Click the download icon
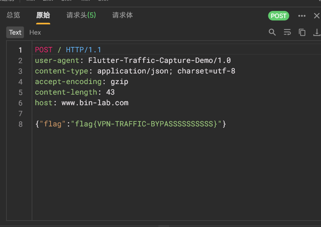This screenshot has height=227, width=321. click(316, 32)
